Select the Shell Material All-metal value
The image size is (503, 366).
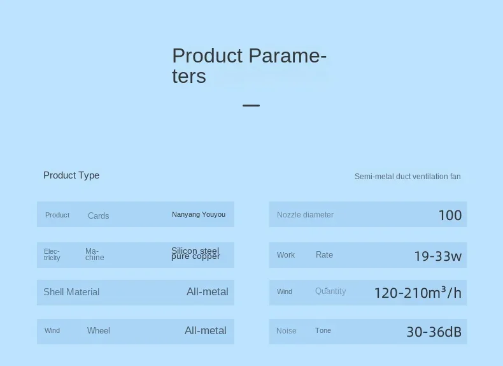point(207,292)
